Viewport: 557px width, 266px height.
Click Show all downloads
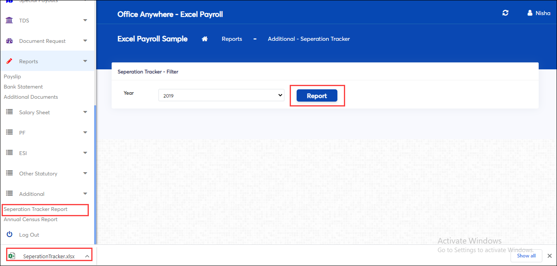tap(526, 256)
